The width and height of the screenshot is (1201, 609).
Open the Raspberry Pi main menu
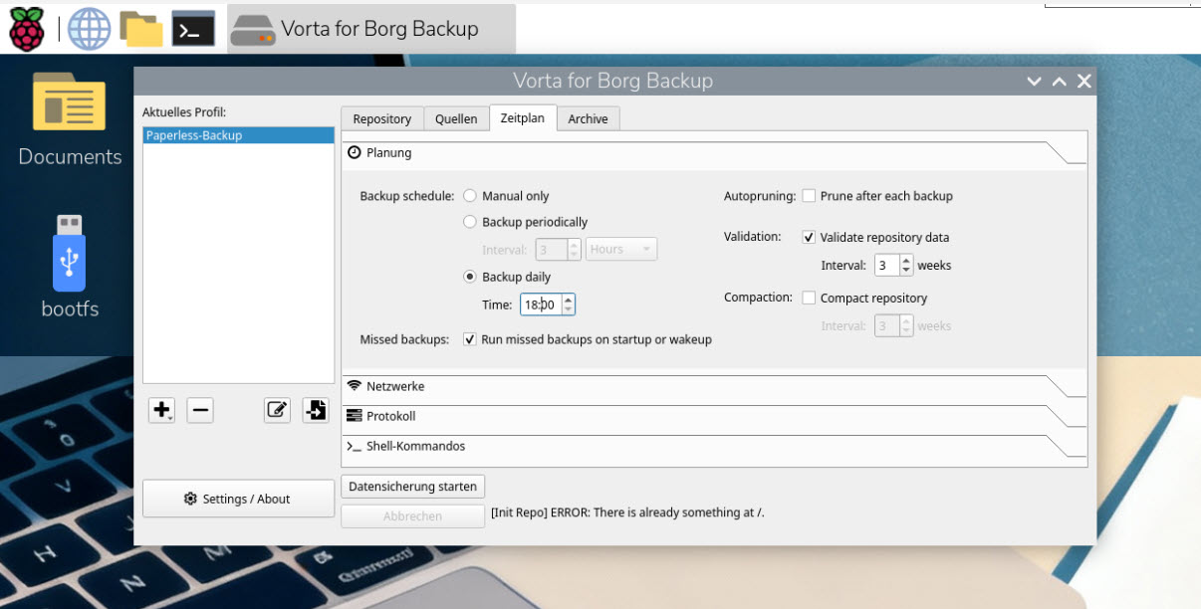point(28,29)
